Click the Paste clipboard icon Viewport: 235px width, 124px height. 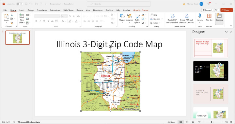point(7,16)
